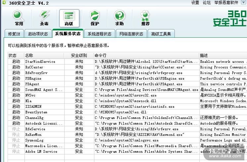247x162 pixels.
Task: Select the Macromedia Licen... service row
Action: [x=127, y=146]
